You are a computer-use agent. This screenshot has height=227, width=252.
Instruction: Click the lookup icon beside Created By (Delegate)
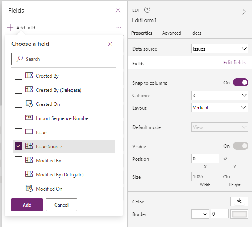pyautogui.click(x=29, y=89)
